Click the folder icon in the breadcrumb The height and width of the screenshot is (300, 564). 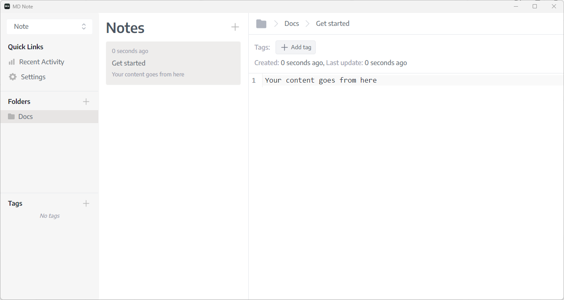tap(261, 23)
